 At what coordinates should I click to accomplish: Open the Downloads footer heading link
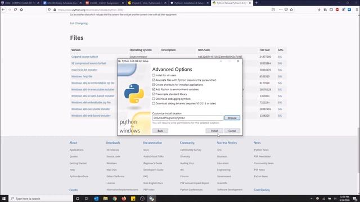(x=113, y=143)
